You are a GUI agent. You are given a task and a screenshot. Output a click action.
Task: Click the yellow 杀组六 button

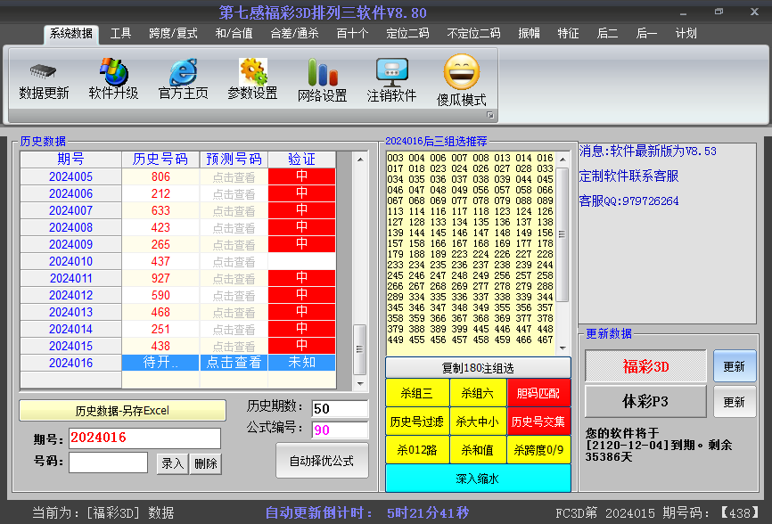coord(478,393)
